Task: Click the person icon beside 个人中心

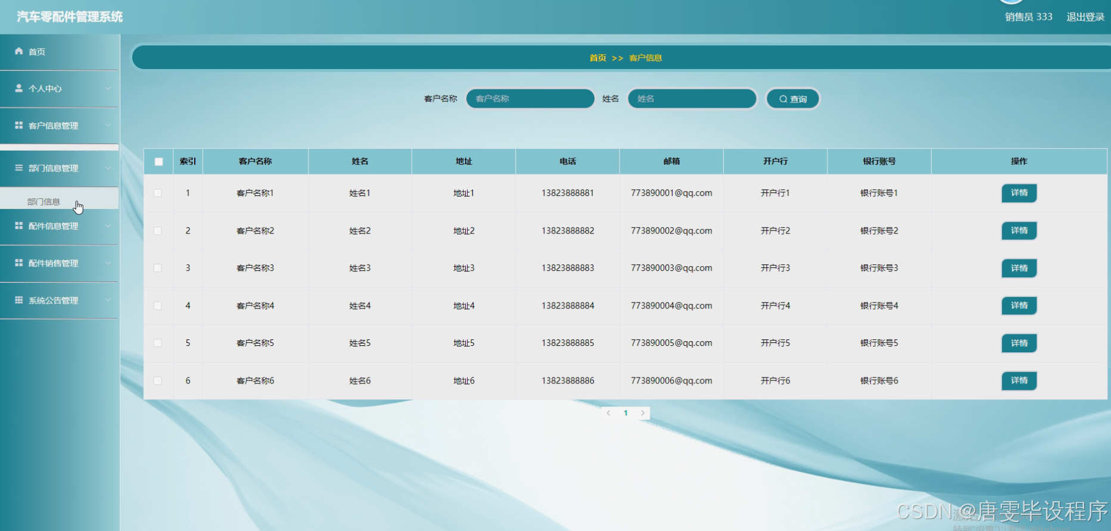Action: click(x=19, y=88)
